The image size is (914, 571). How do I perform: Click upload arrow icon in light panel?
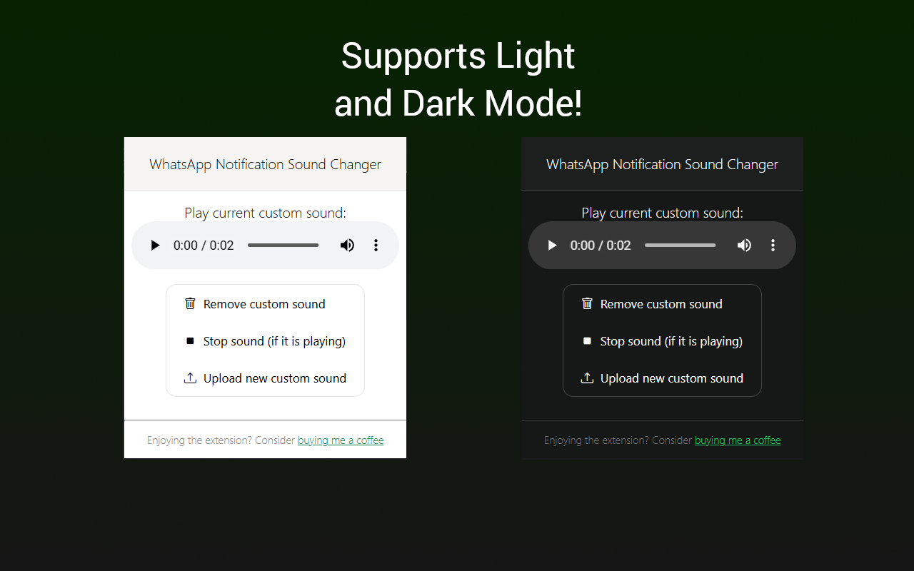tap(190, 378)
